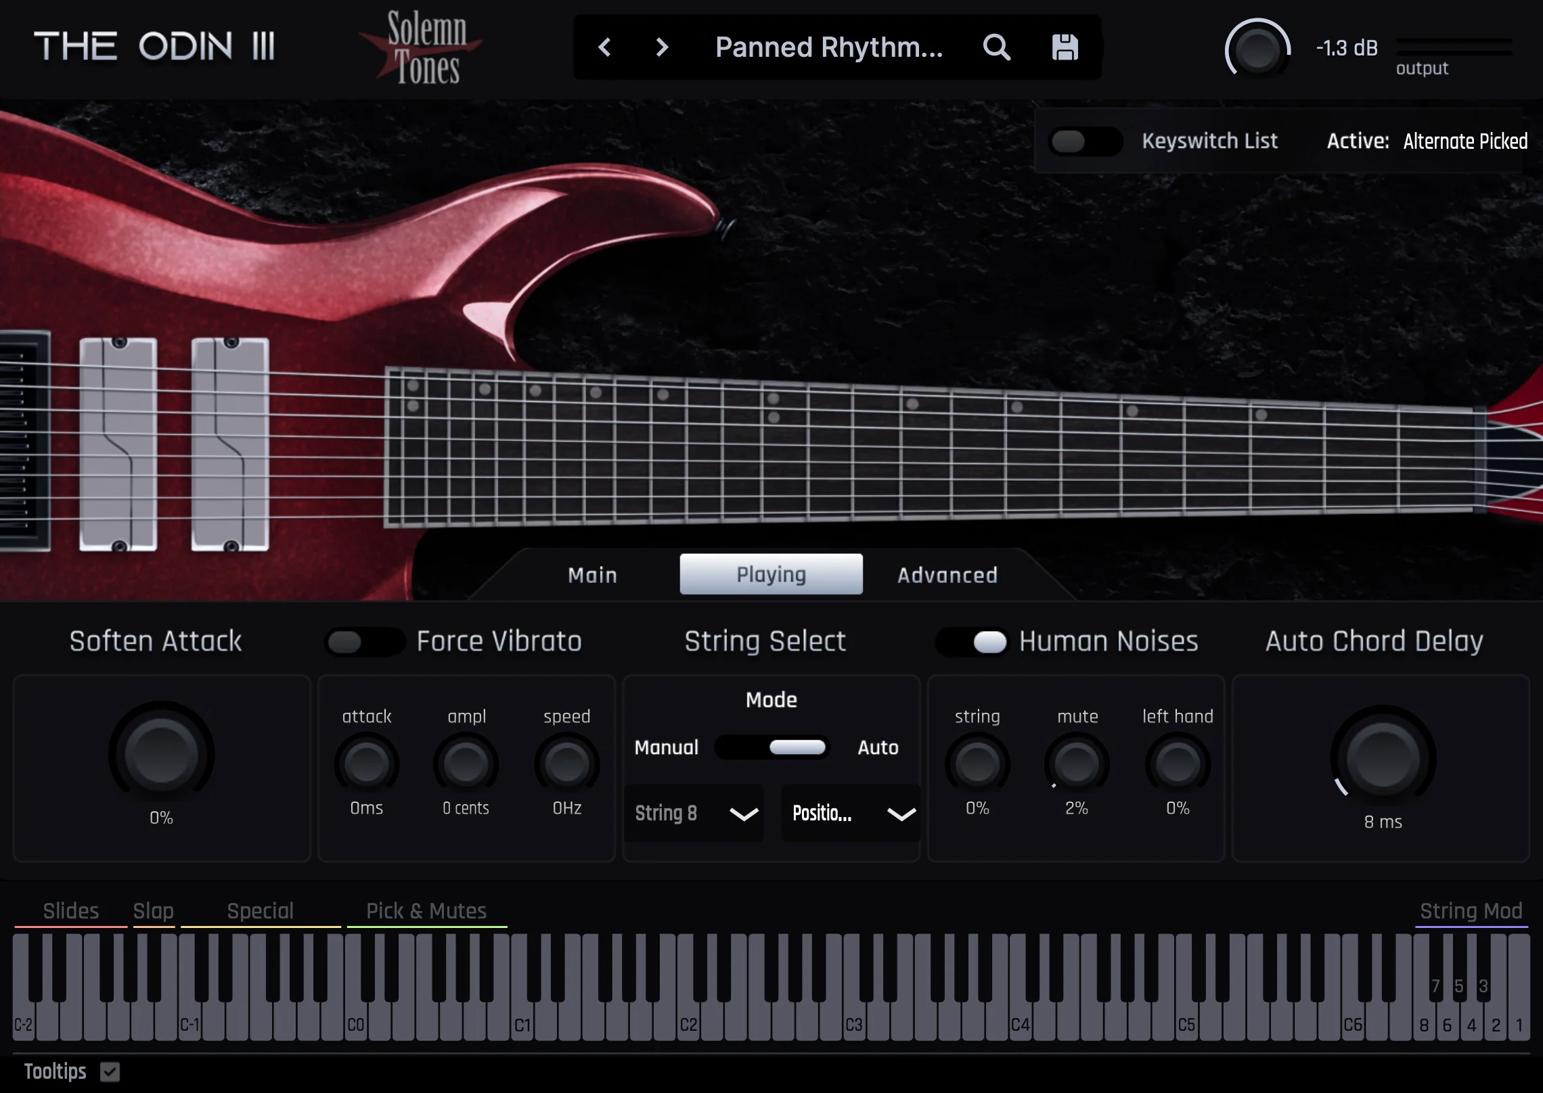This screenshot has height=1093, width=1543.
Task: Turn on Force Vibrato switch
Action: pyautogui.click(x=364, y=642)
